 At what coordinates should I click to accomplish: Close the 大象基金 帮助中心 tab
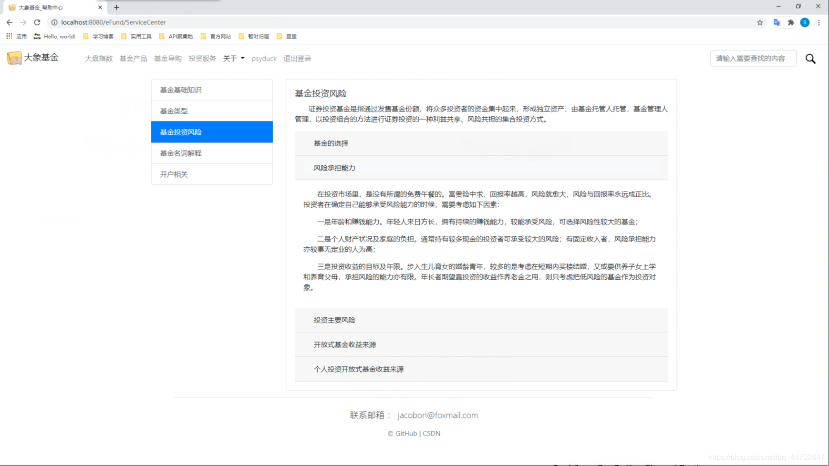100,7
